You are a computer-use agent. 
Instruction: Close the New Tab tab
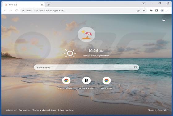coord(42,5)
